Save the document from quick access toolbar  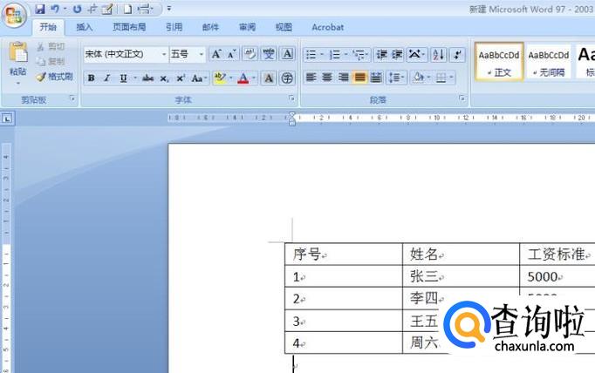pyautogui.click(x=40, y=9)
